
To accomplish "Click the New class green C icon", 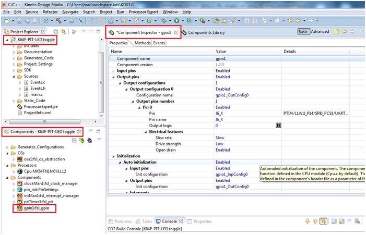I will [x=149, y=21].
